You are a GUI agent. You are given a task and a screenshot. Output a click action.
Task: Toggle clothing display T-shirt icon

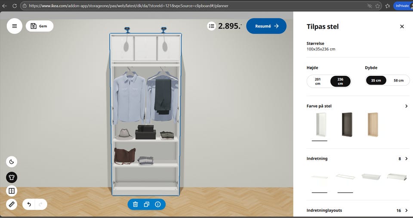click(12, 178)
